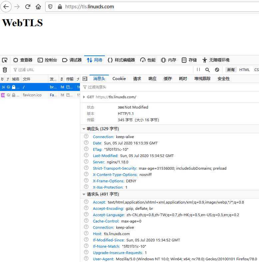The height and width of the screenshot is (262, 259).
Task: Open the 安全性 security details tab
Action: pyautogui.click(x=223, y=79)
